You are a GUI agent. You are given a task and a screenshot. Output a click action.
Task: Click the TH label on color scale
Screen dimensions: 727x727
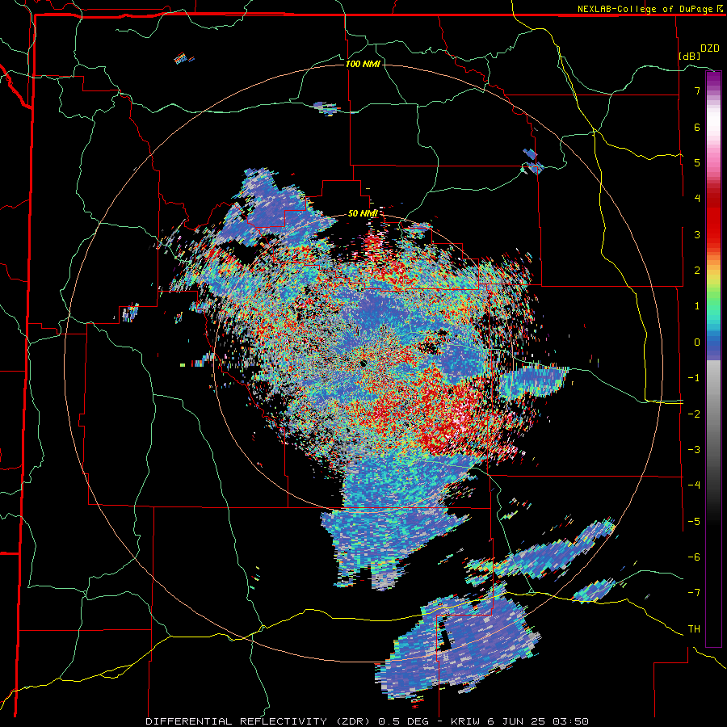point(694,628)
